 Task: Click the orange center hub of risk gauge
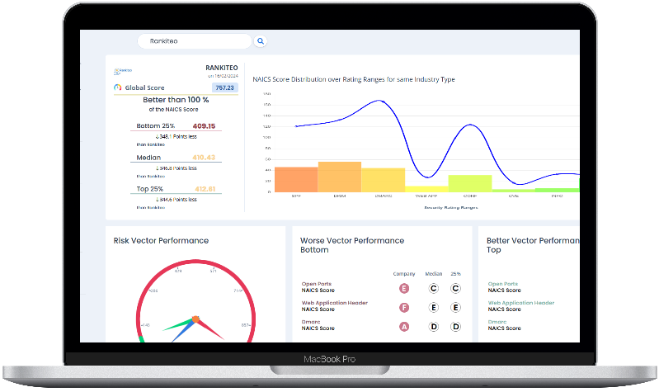pos(195,319)
